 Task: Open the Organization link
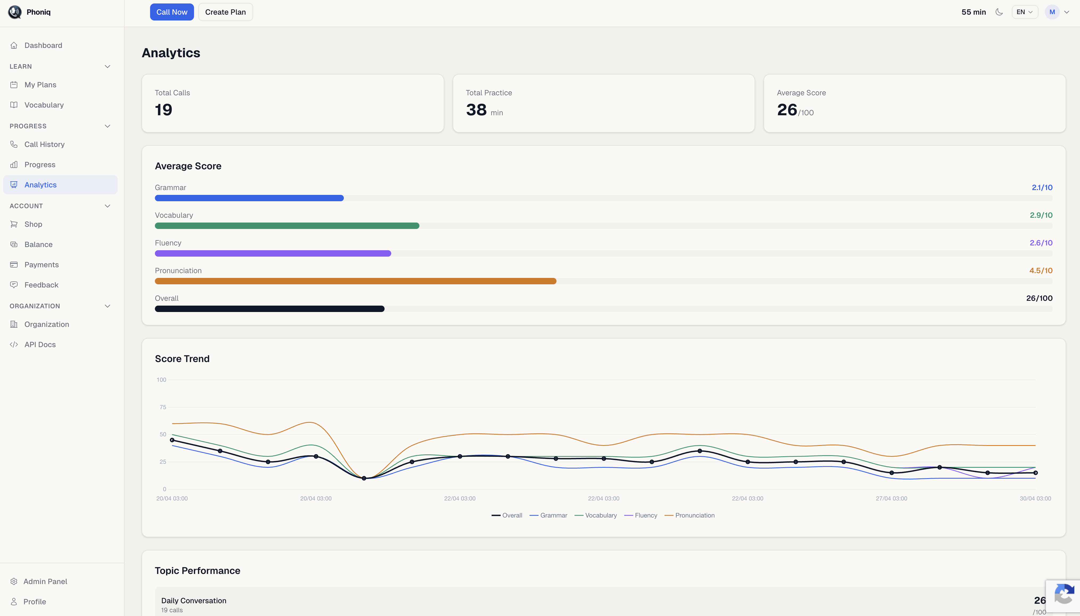(x=60, y=325)
